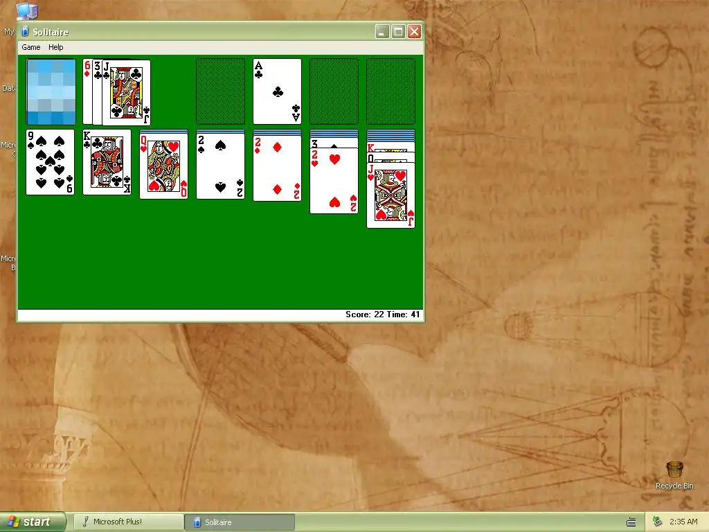This screenshot has width=709, height=532.
Task: Click the network tray icon
Action: coord(657,522)
